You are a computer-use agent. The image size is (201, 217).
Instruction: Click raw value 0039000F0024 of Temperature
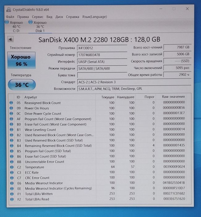174,167
